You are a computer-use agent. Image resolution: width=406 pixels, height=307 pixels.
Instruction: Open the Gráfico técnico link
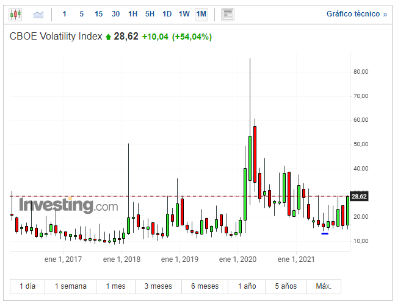[357, 14]
